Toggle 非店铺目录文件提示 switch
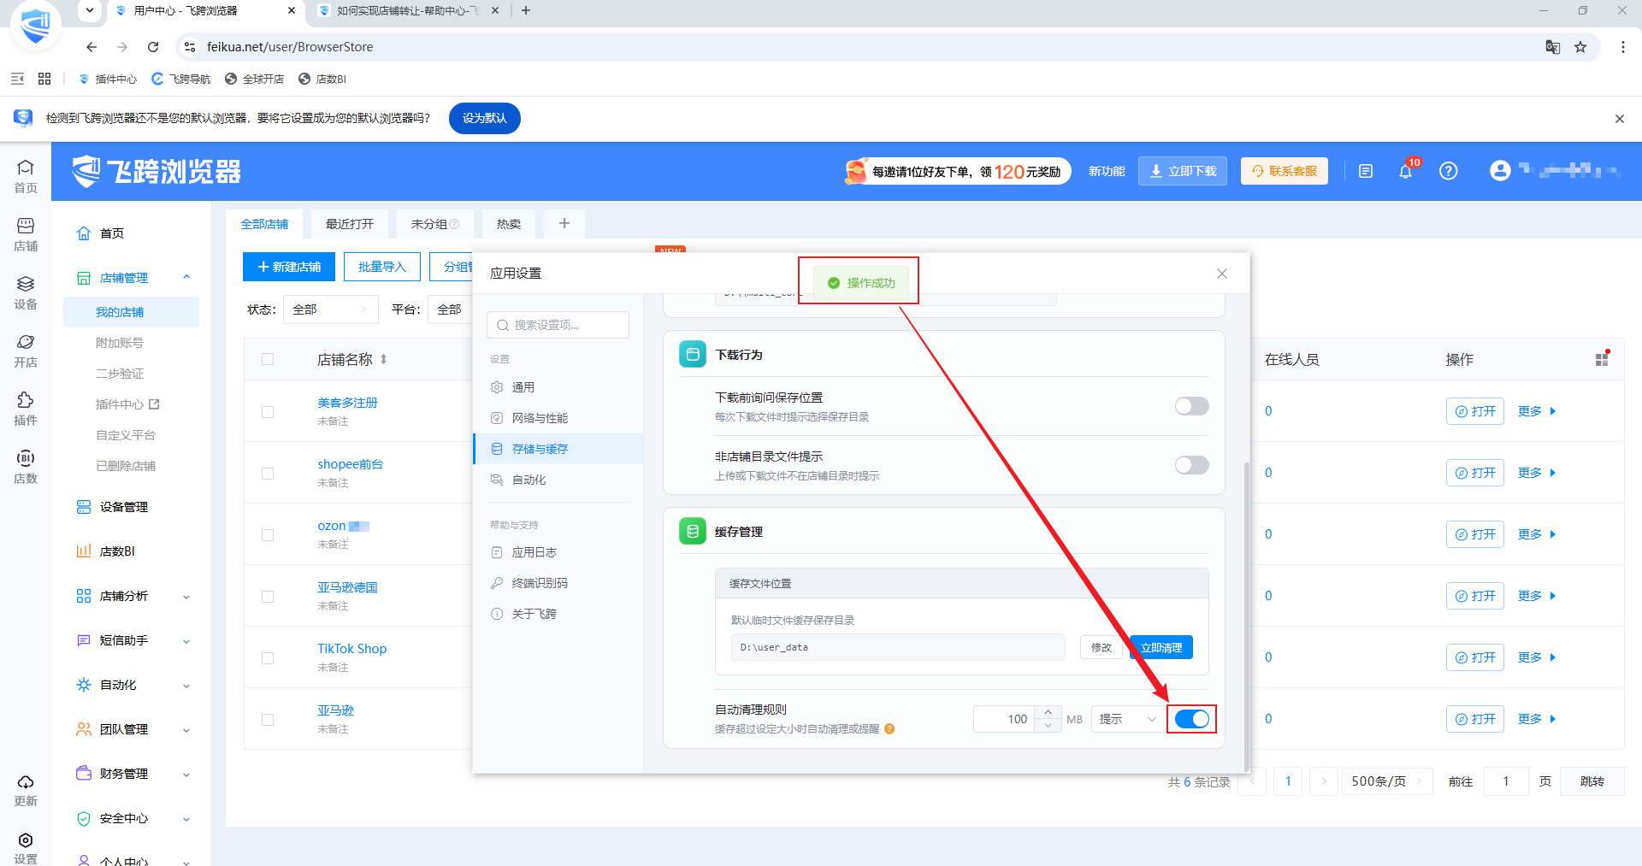Viewport: 1642px width, 866px height. pyautogui.click(x=1191, y=465)
